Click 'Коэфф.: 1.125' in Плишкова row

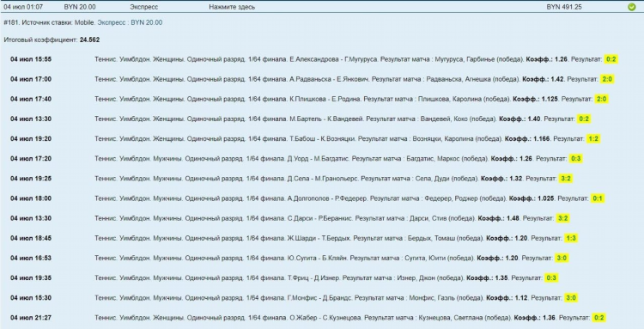click(x=536, y=99)
